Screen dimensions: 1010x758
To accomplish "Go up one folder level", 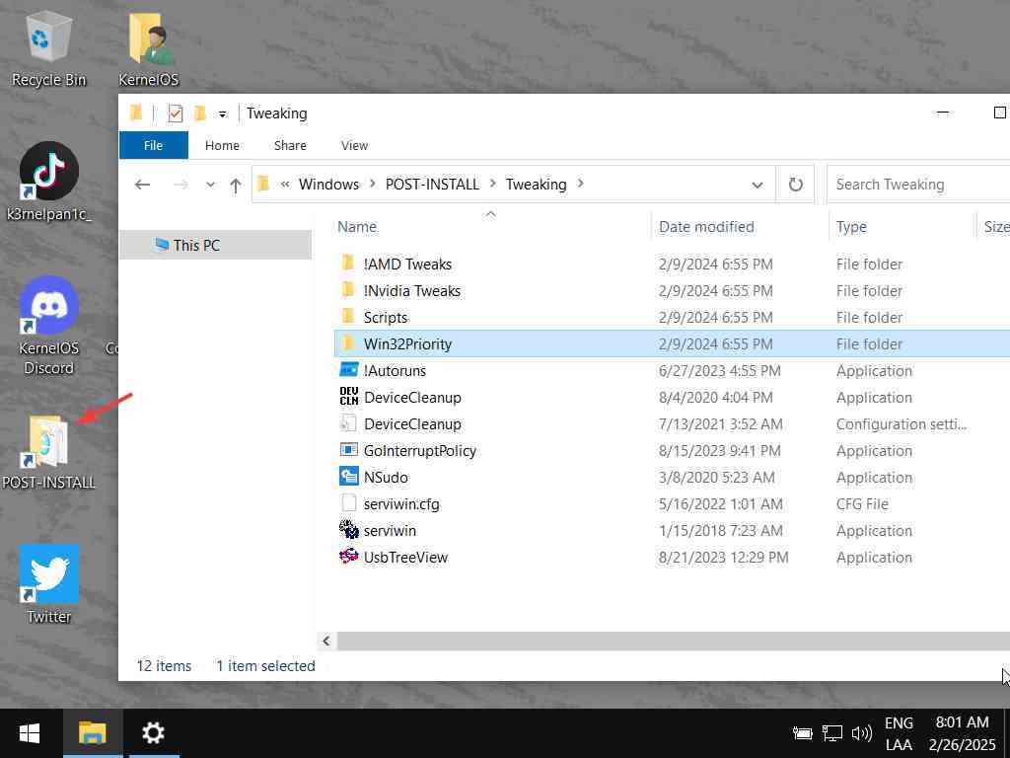I will click(x=236, y=185).
